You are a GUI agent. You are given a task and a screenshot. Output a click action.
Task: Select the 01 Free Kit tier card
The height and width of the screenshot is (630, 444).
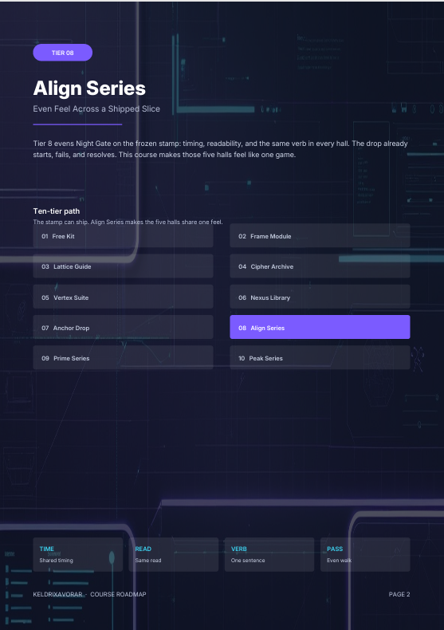[x=123, y=236]
